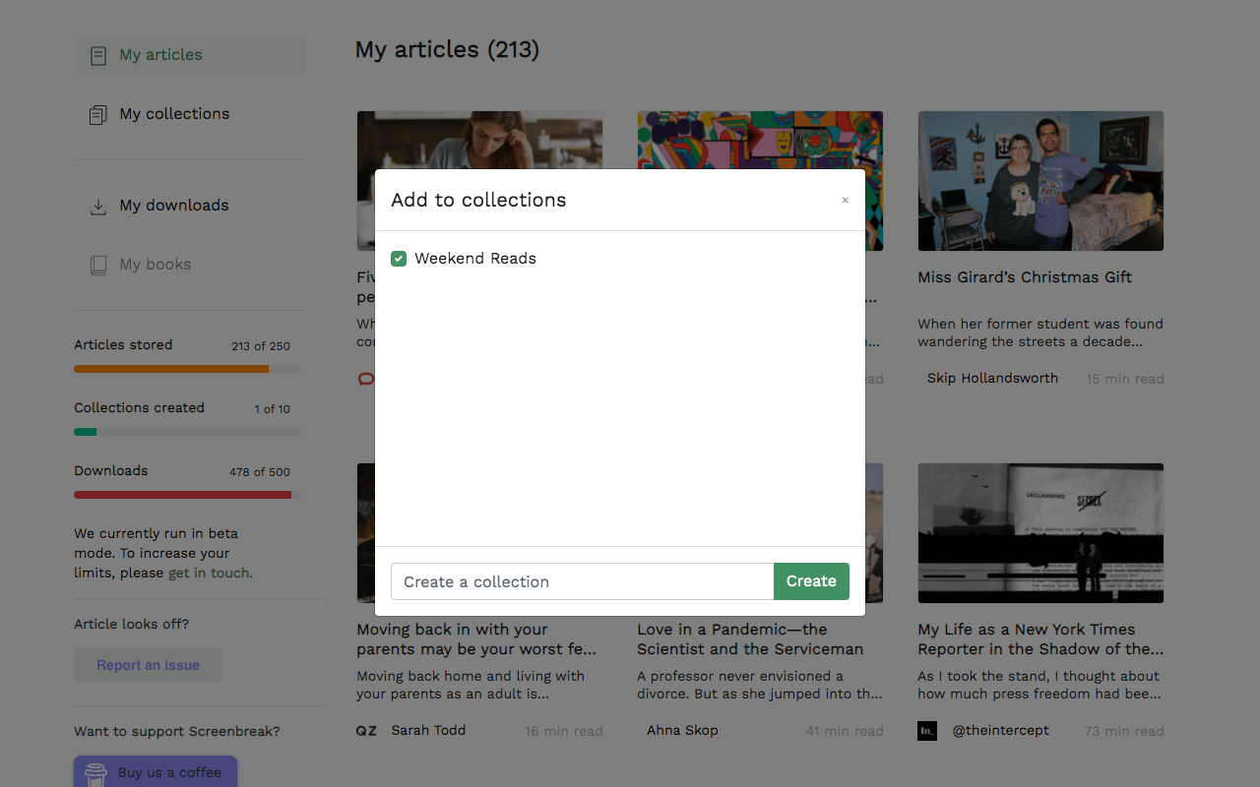
Task: Open My Life as a New York Times Reporter title
Action: click(1040, 639)
